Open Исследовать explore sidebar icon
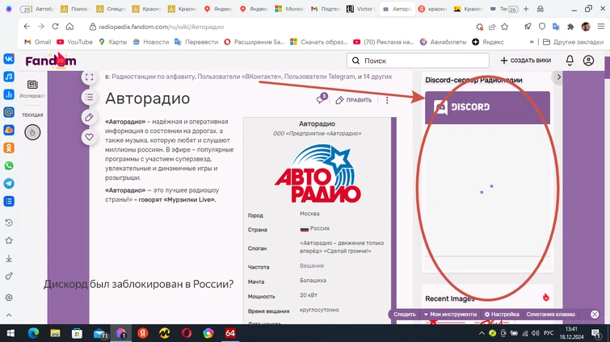 [32, 89]
